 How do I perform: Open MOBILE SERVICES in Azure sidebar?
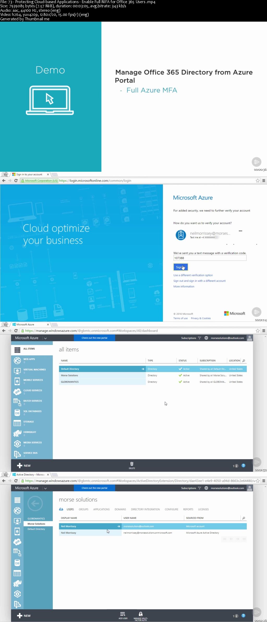click(32, 381)
